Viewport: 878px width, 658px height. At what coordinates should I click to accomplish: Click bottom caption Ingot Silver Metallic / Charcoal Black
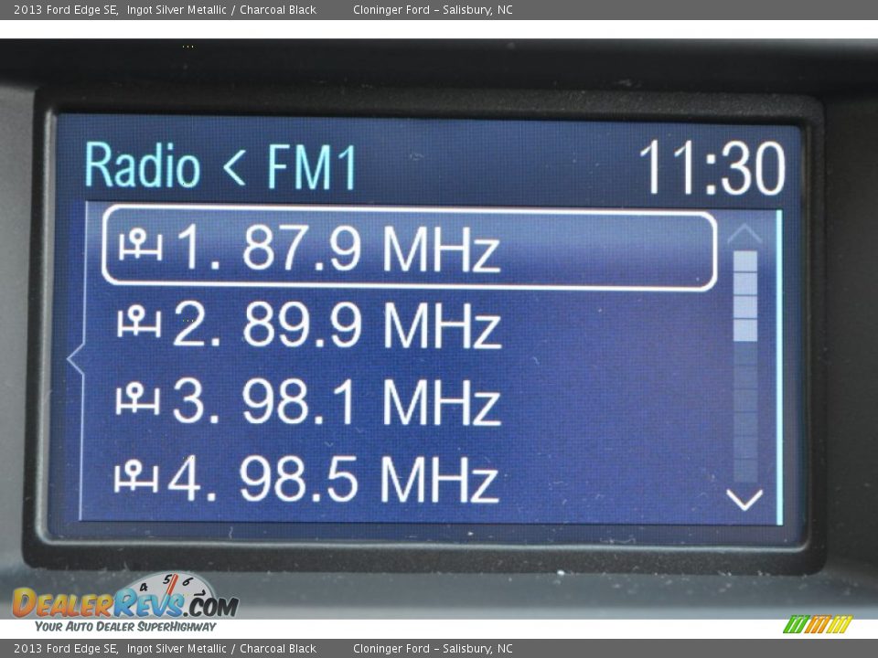221,649
